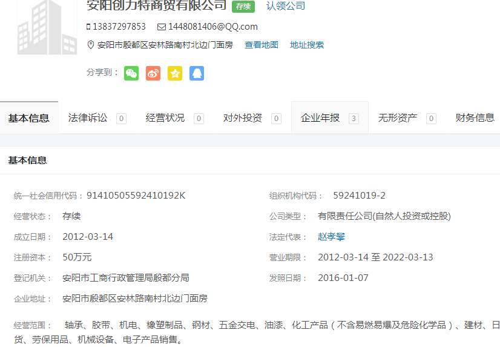
Task: Click the email envelope icon
Action: tap(161, 27)
